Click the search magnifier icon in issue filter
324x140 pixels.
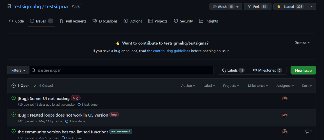click(34, 70)
